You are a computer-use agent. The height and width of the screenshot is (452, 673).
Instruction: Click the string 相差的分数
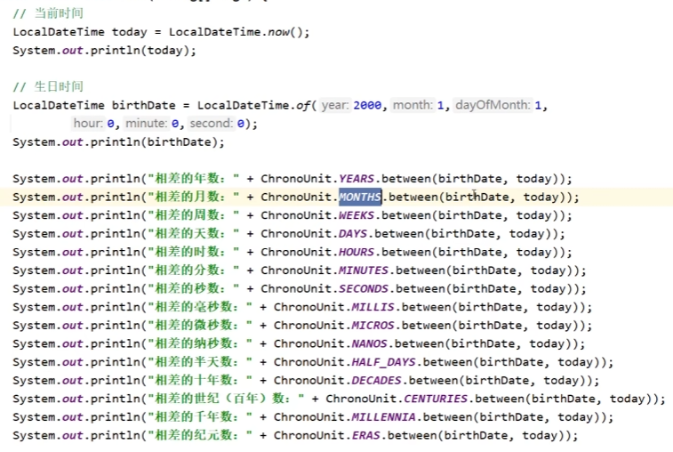[x=193, y=270]
